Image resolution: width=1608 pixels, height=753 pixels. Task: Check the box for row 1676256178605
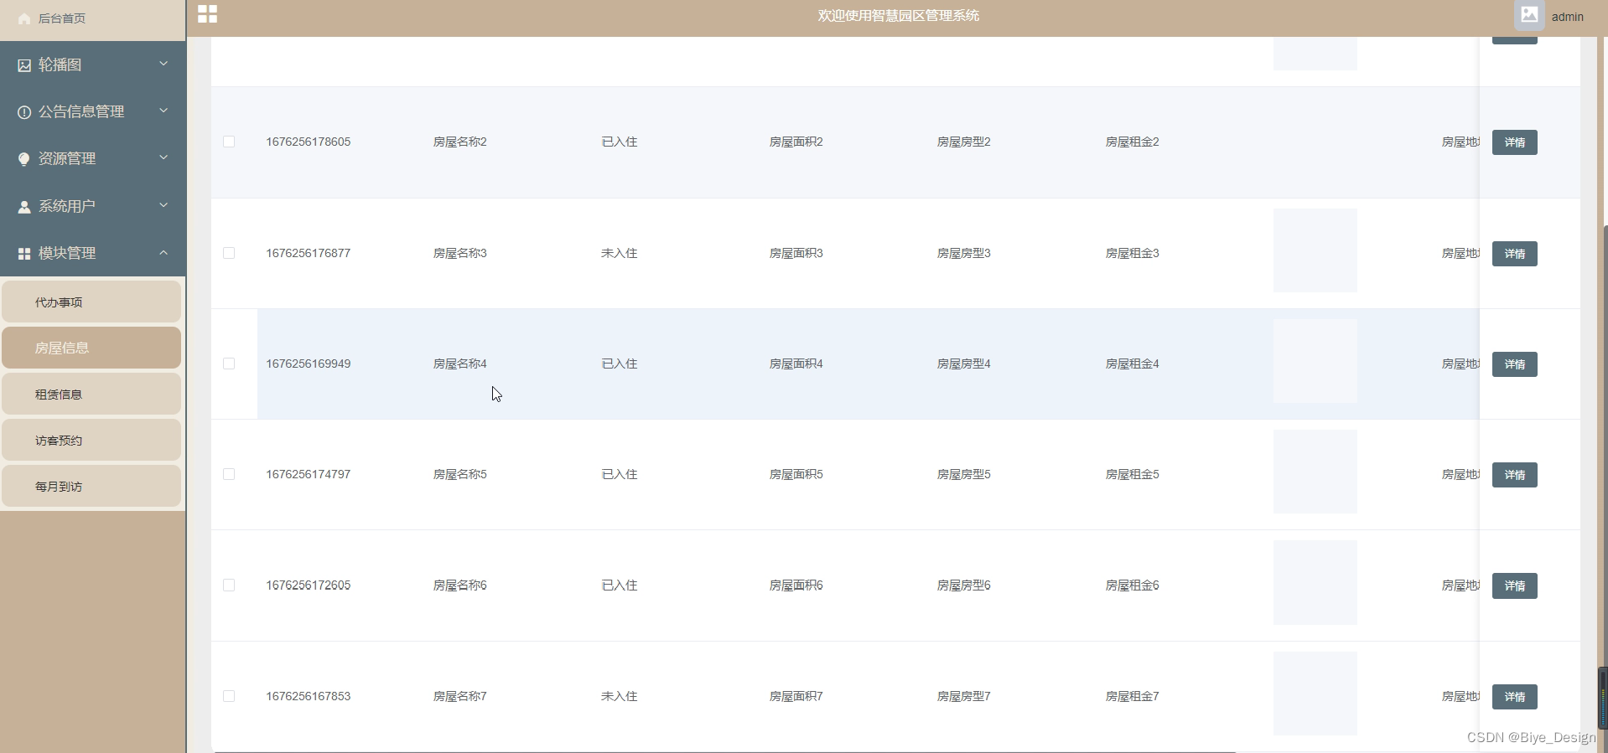(x=229, y=142)
